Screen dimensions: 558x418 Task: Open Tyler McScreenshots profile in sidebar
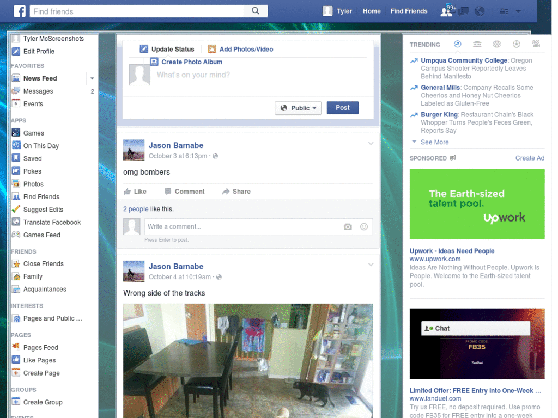(48, 39)
